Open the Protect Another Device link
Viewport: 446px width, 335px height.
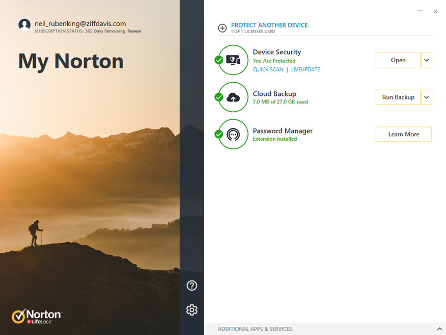pos(269,25)
